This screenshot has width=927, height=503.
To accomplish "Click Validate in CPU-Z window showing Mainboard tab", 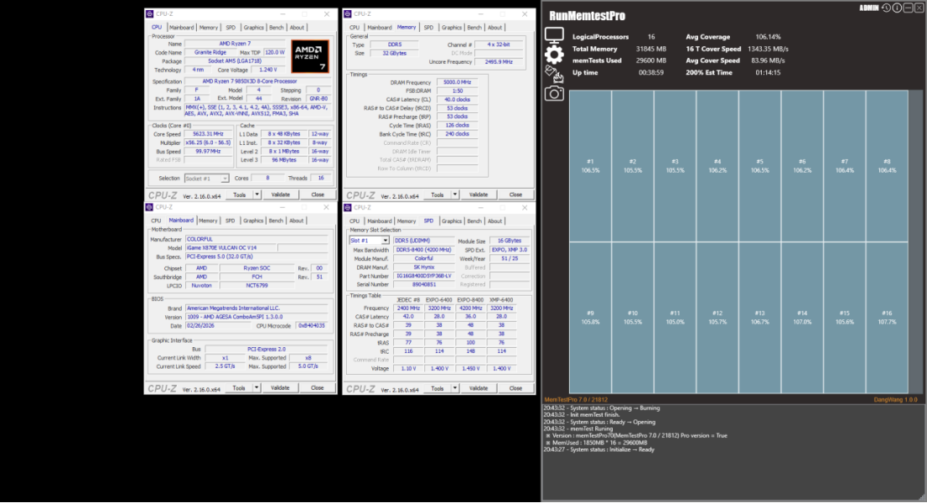I will pos(280,388).
